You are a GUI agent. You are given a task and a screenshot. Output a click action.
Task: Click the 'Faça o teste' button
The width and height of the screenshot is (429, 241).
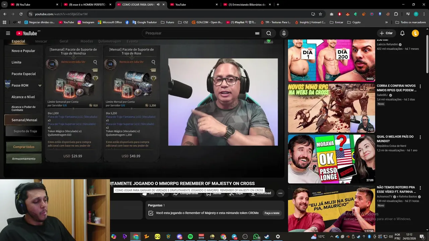click(272, 213)
